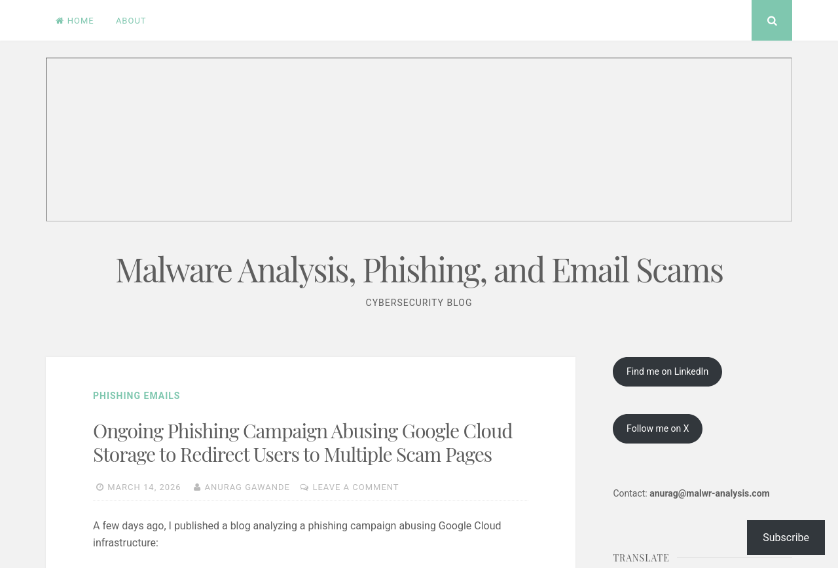Image resolution: width=838 pixels, height=568 pixels.
Task: Click the TRANSLATE widget heading
Action: pyautogui.click(x=641, y=558)
